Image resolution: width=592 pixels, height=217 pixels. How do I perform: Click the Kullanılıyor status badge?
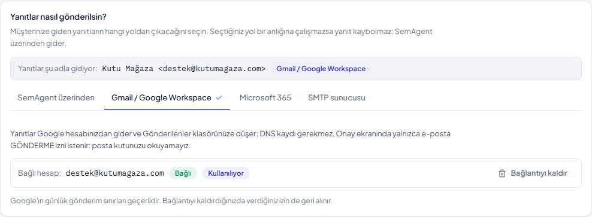point(226,173)
